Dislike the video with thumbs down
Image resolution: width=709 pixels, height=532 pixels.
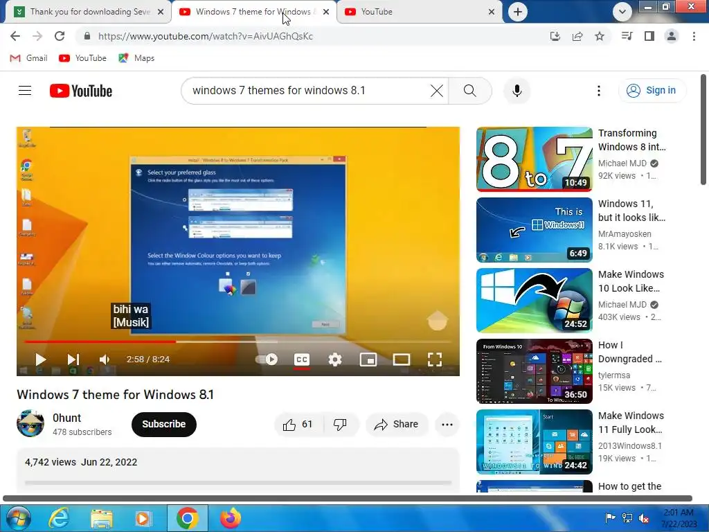tap(341, 425)
